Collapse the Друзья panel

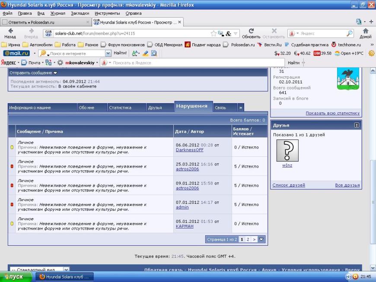[357, 125]
